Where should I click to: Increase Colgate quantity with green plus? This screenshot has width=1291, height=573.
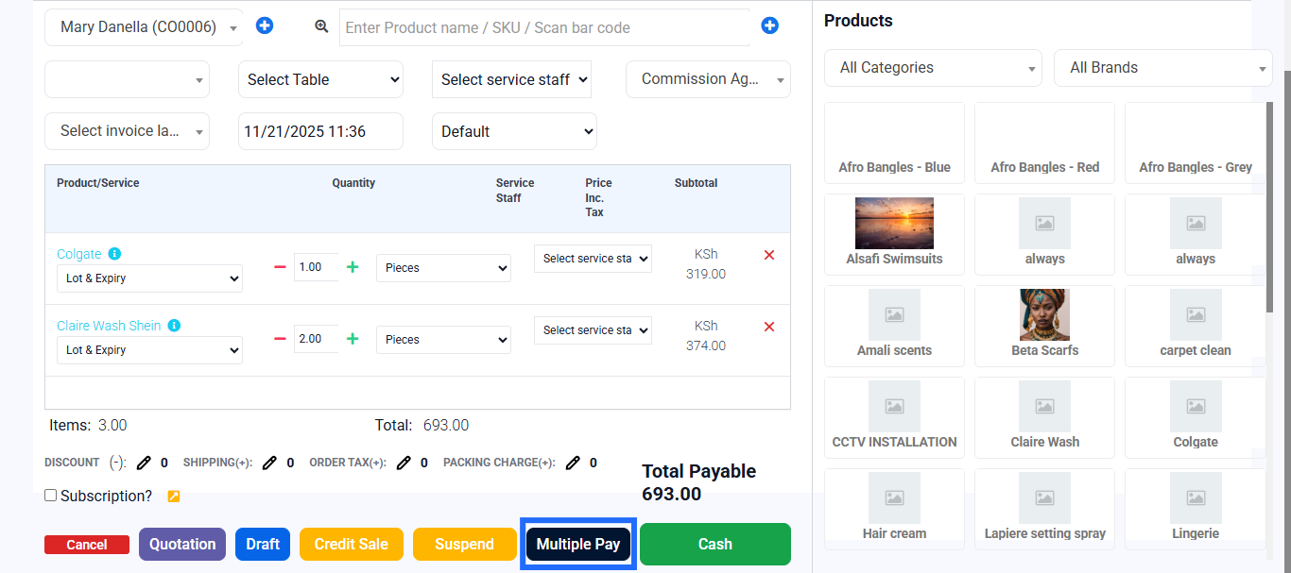pos(353,267)
